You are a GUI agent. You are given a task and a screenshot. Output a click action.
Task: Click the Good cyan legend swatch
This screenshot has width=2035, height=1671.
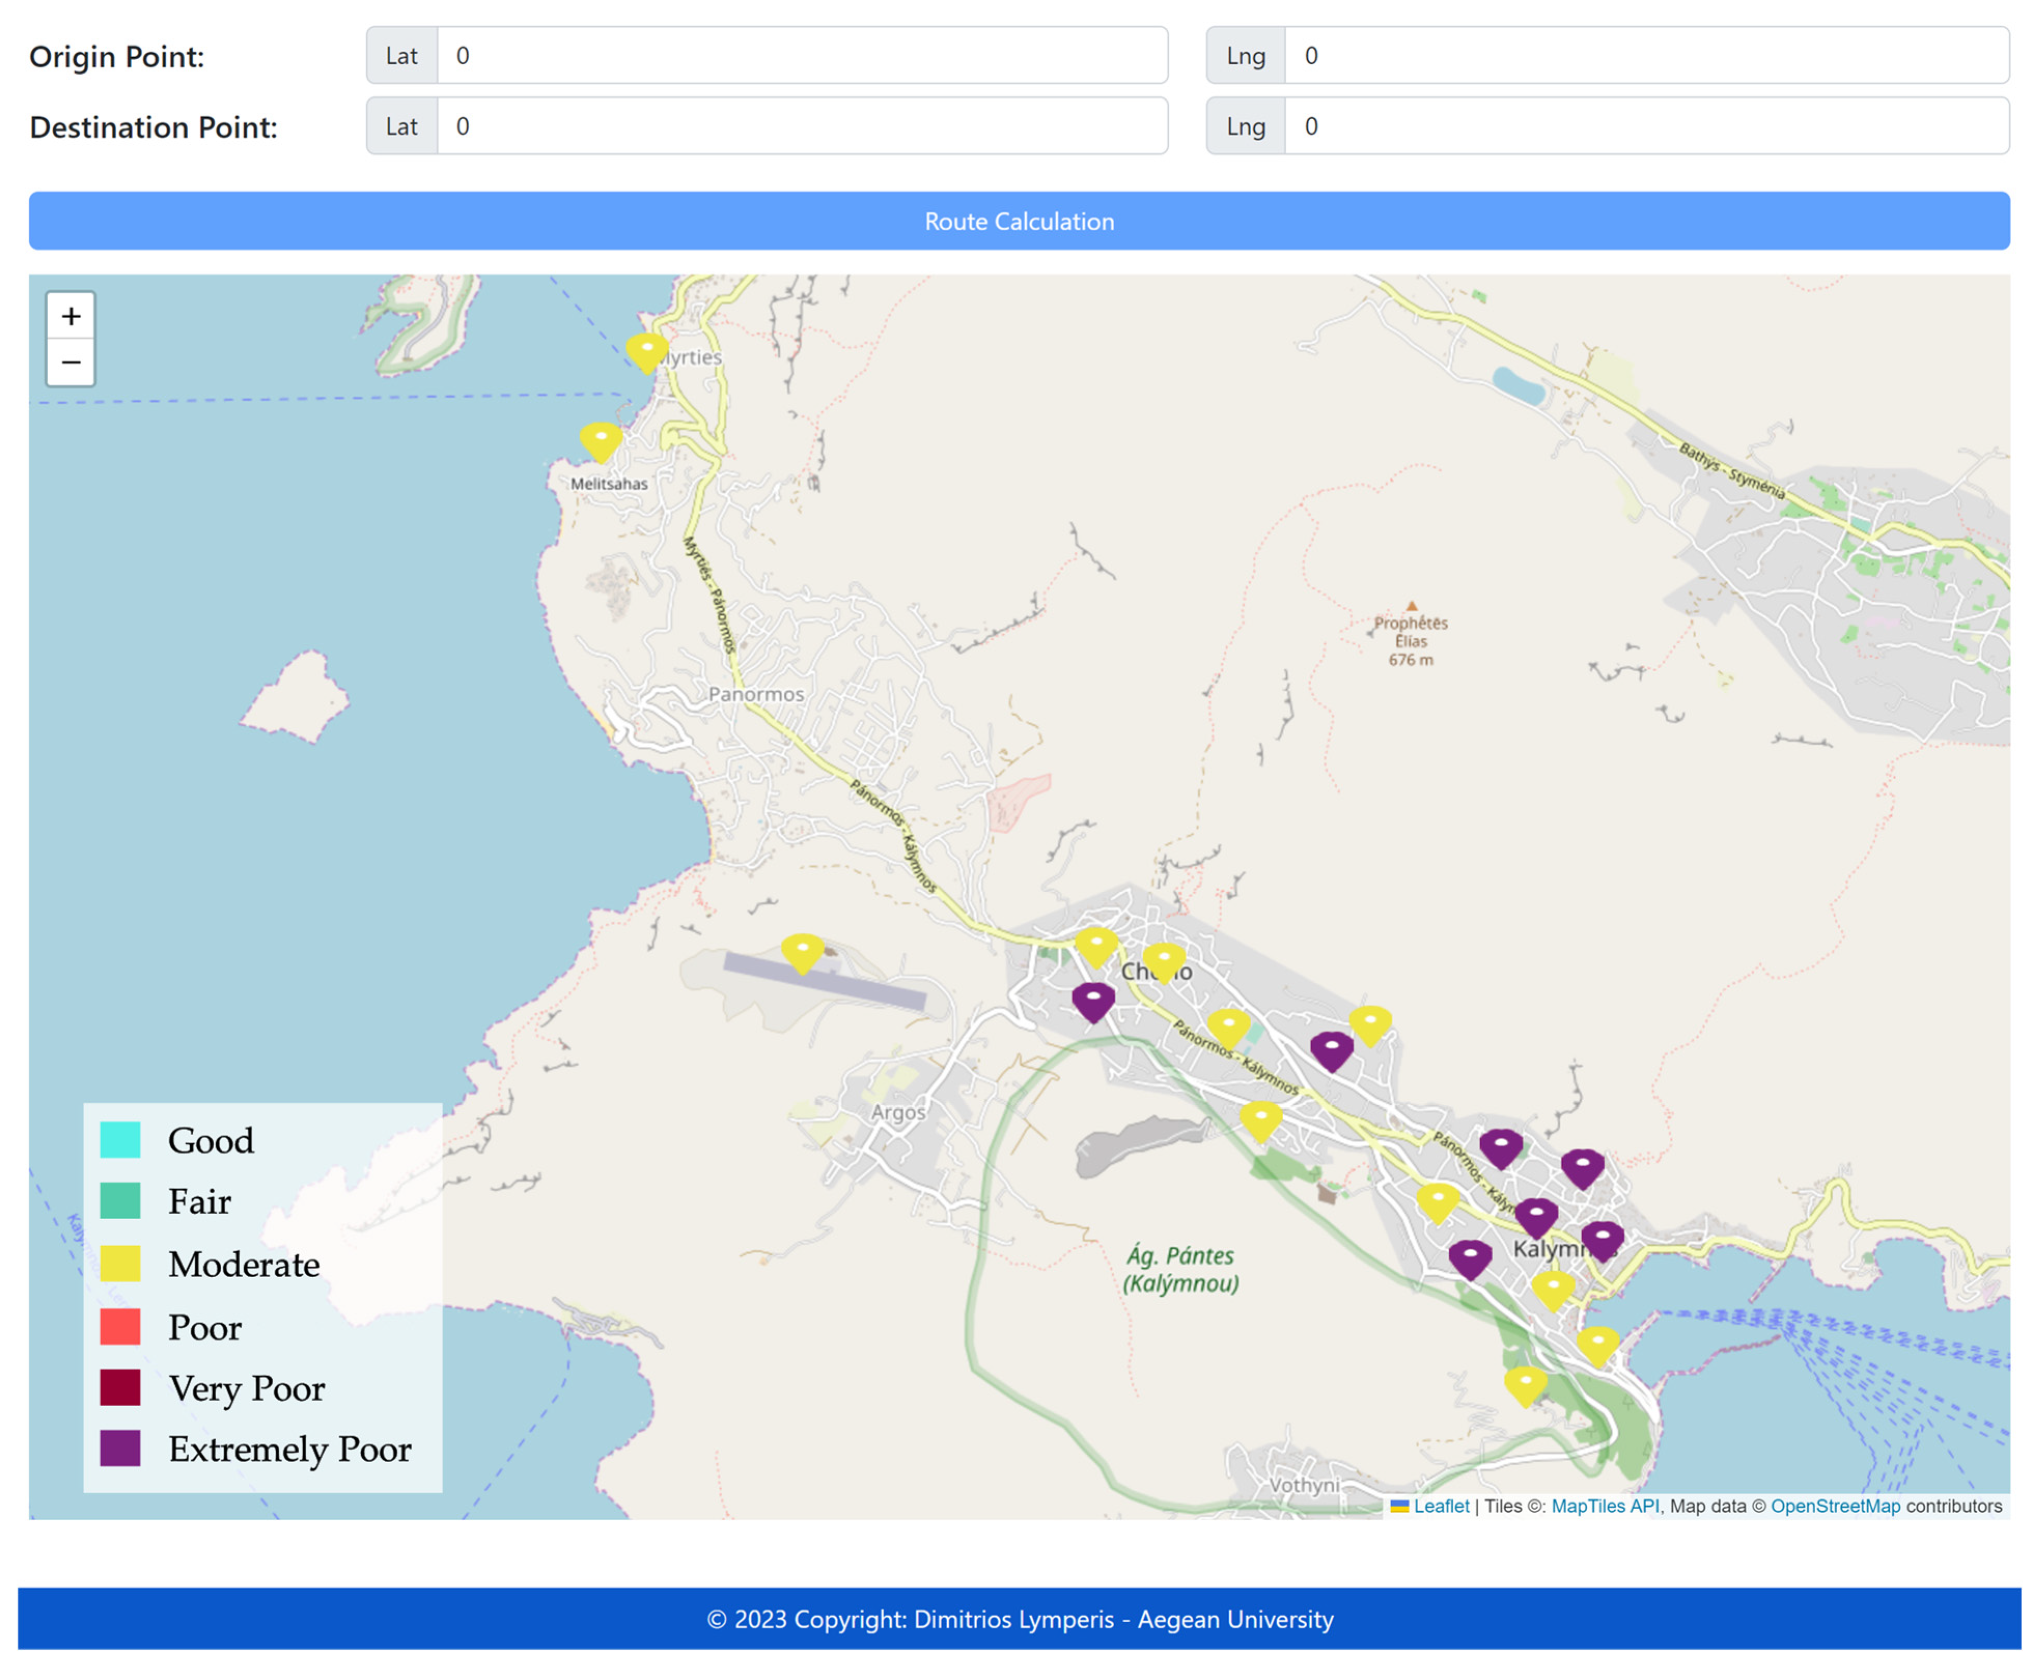[120, 1141]
